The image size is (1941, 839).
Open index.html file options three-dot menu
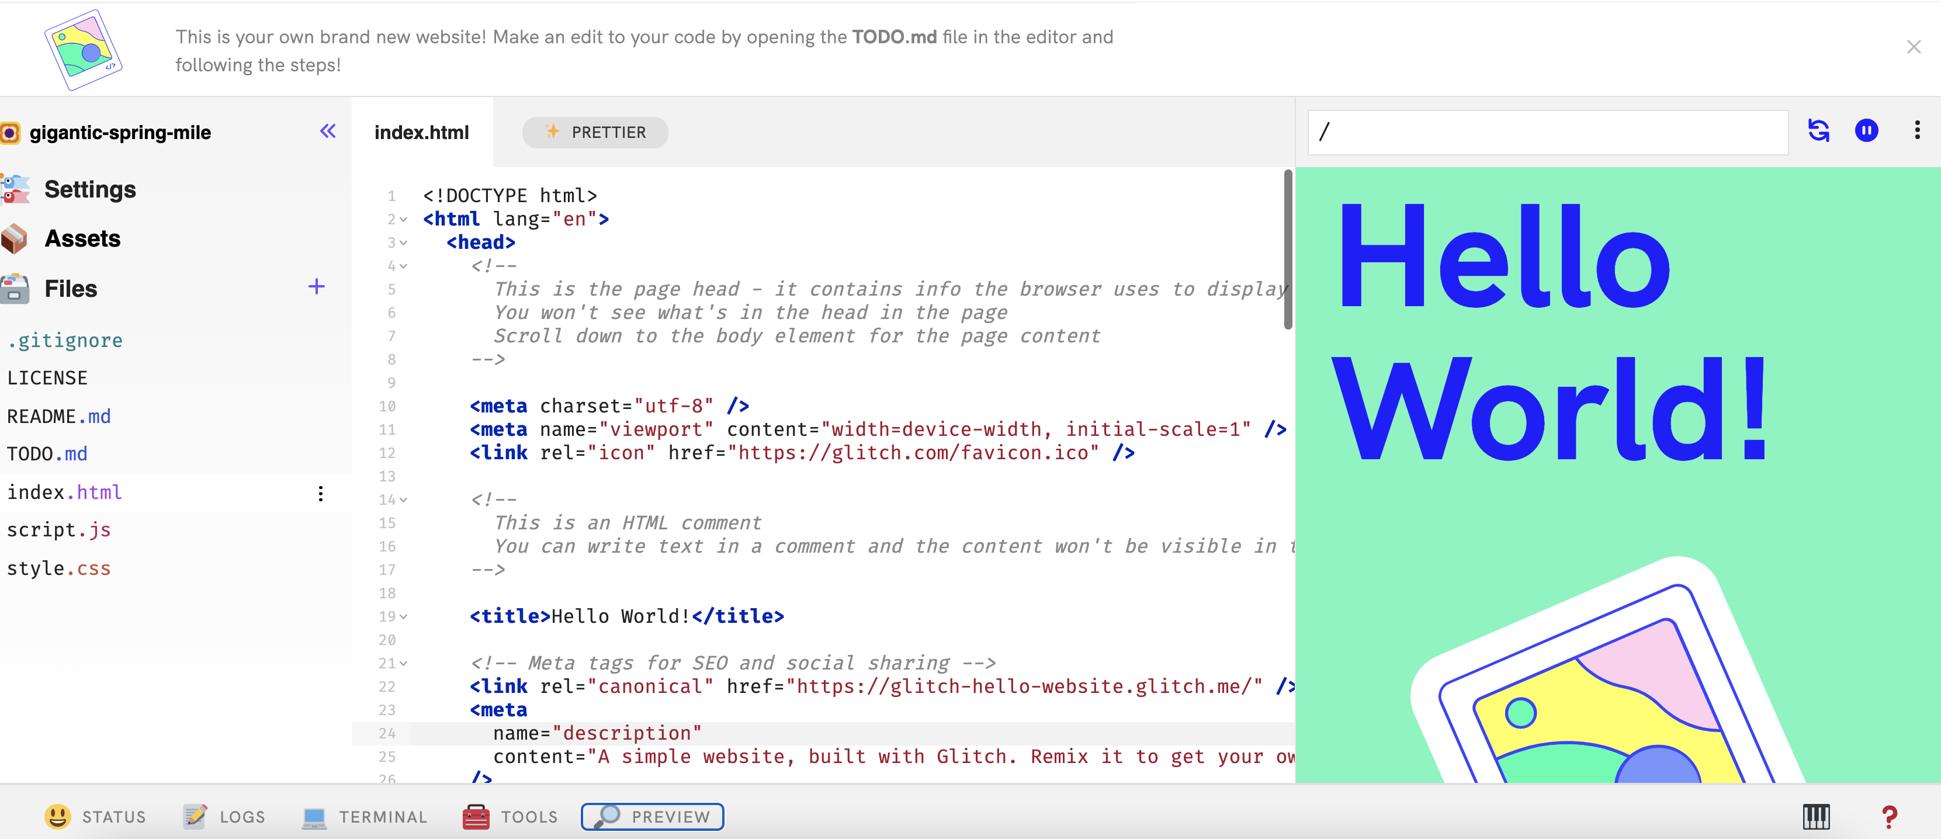tap(321, 493)
